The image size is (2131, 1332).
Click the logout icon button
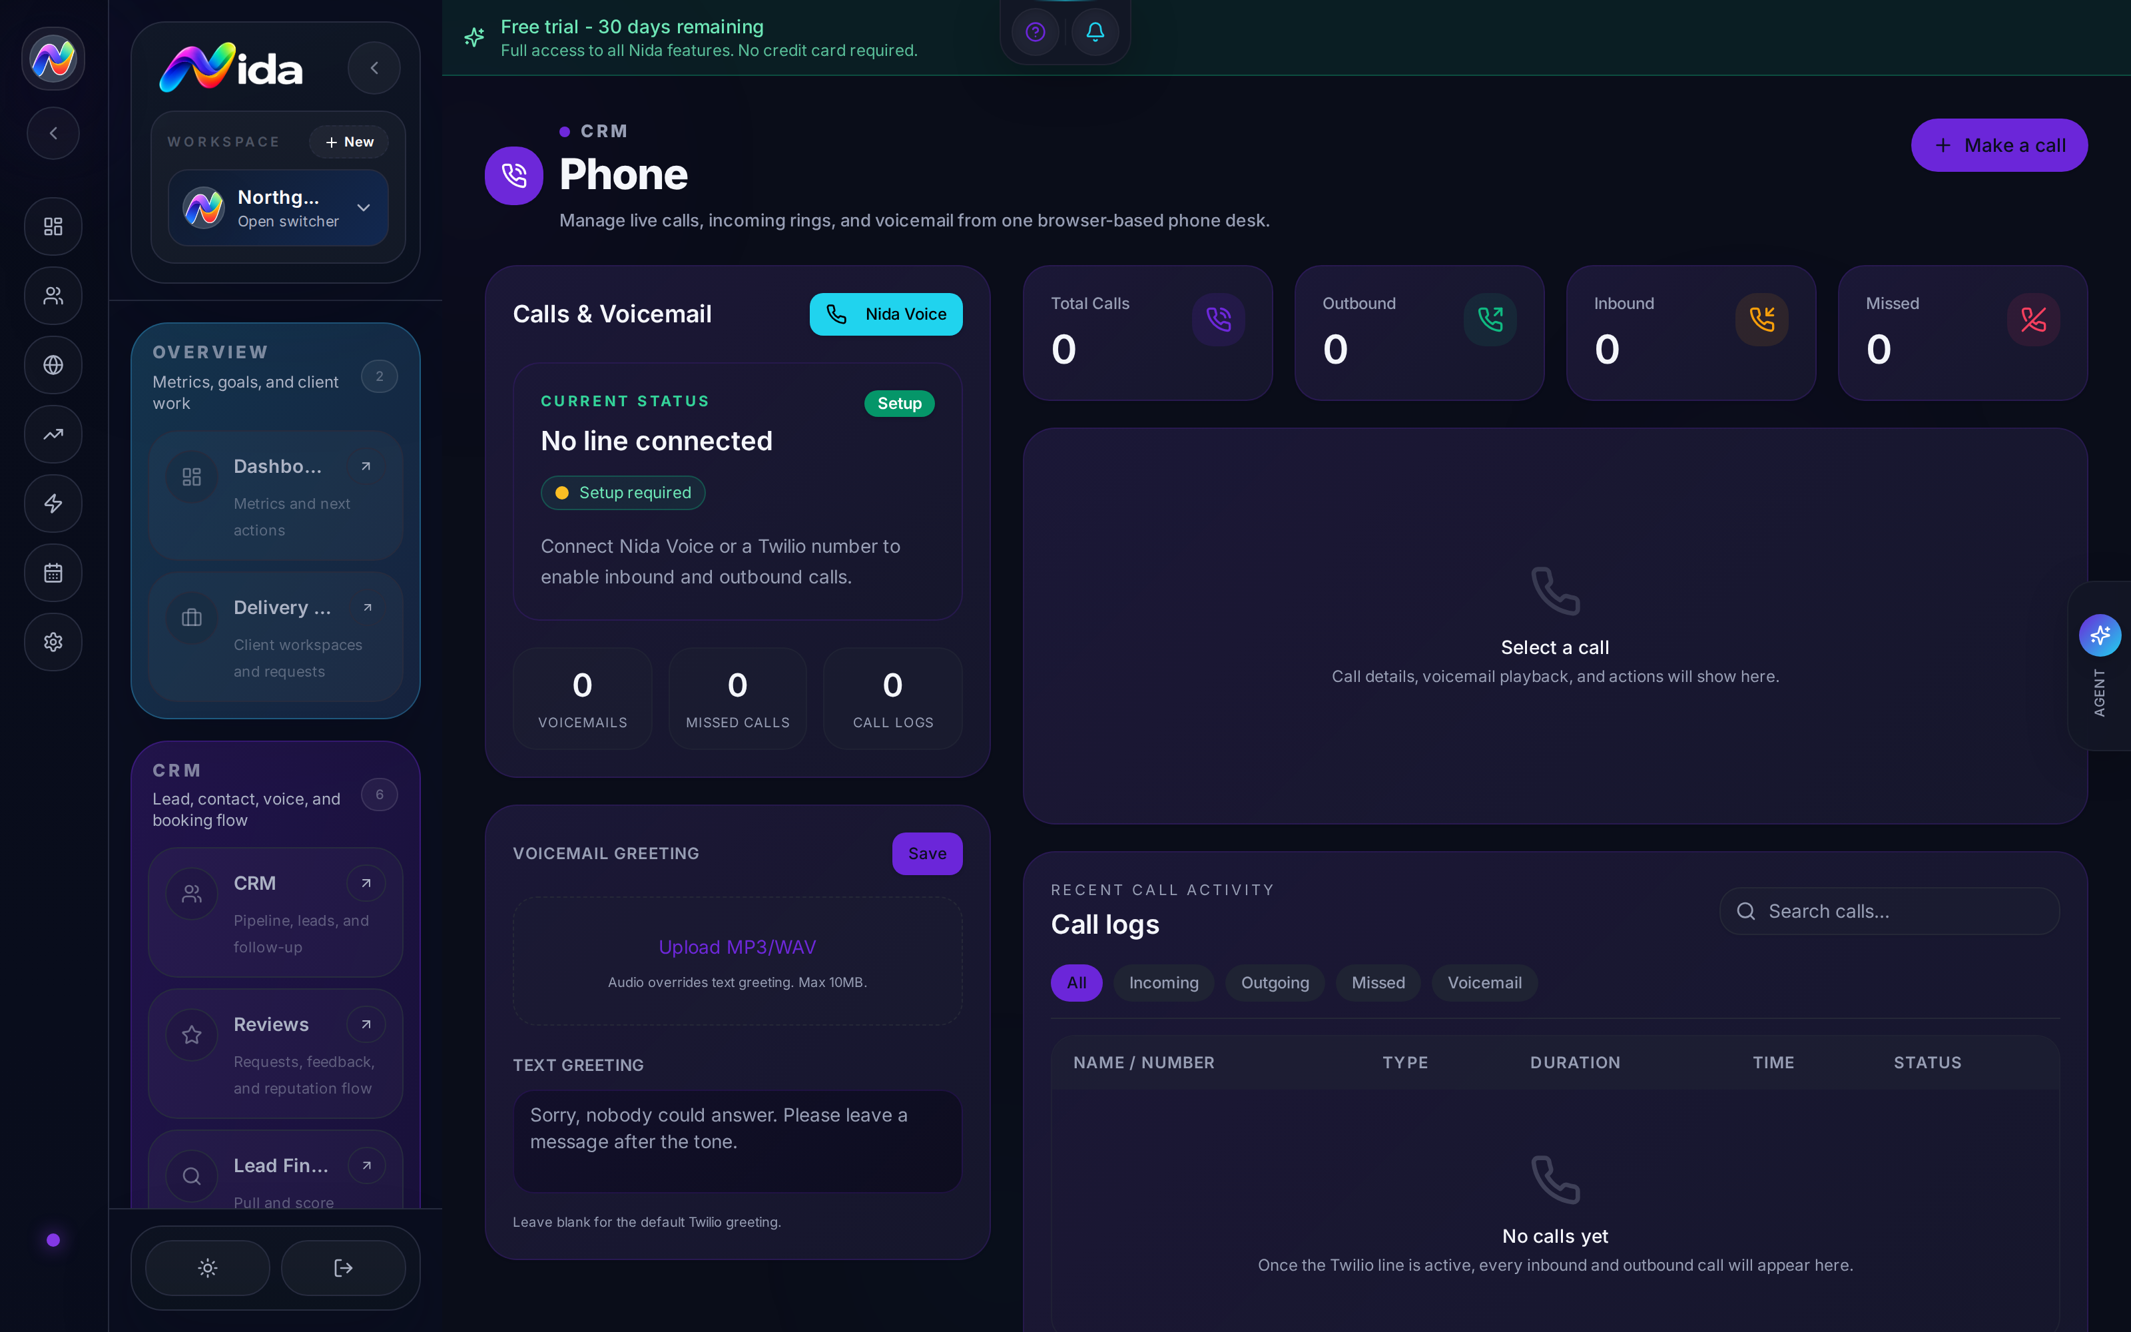coord(344,1267)
